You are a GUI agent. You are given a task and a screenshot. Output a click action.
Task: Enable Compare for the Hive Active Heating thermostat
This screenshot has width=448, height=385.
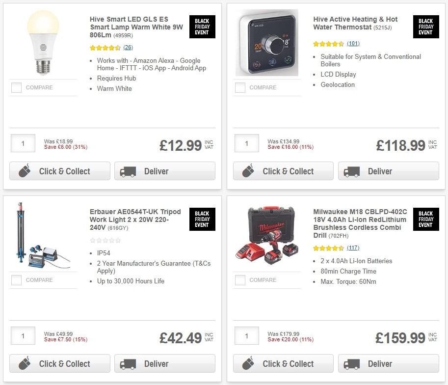[239, 87]
